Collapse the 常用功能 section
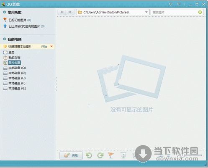This screenshot has height=168, width=208. coord(5,12)
